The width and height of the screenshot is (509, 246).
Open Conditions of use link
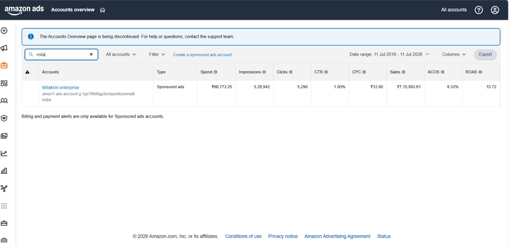(243, 236)
